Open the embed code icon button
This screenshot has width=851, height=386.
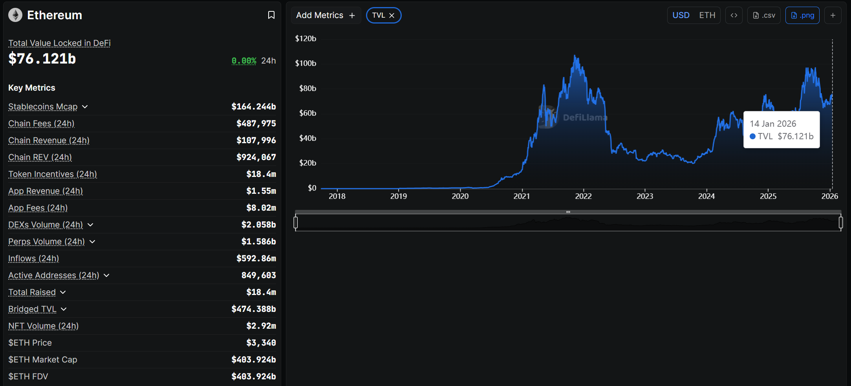734,15
